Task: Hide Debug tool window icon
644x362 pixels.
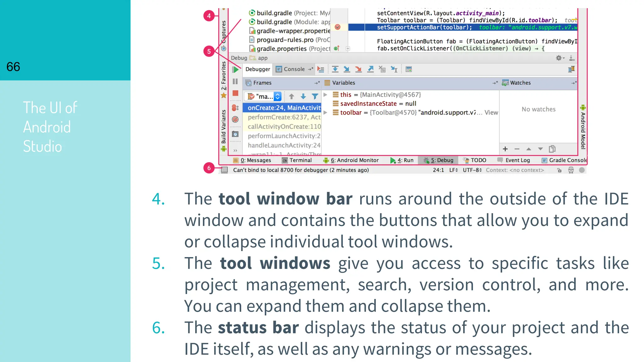Action: tap(572, 58)
